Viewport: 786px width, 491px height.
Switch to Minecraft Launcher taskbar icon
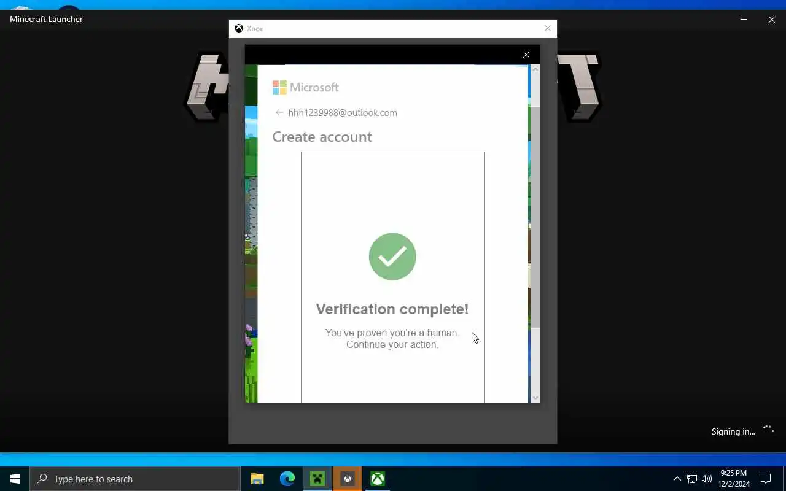317,479
